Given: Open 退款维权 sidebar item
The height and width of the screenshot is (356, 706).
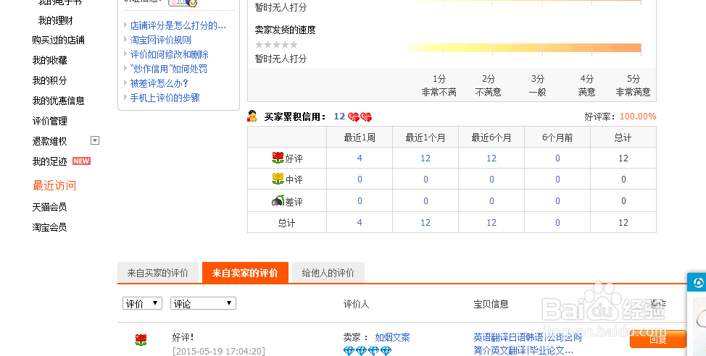Looking at the screenshot, I should (x=49, y=141).
